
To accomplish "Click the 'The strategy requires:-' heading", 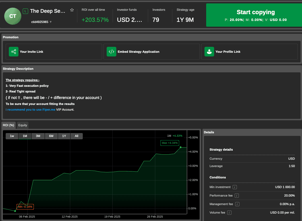I will 22,80.
